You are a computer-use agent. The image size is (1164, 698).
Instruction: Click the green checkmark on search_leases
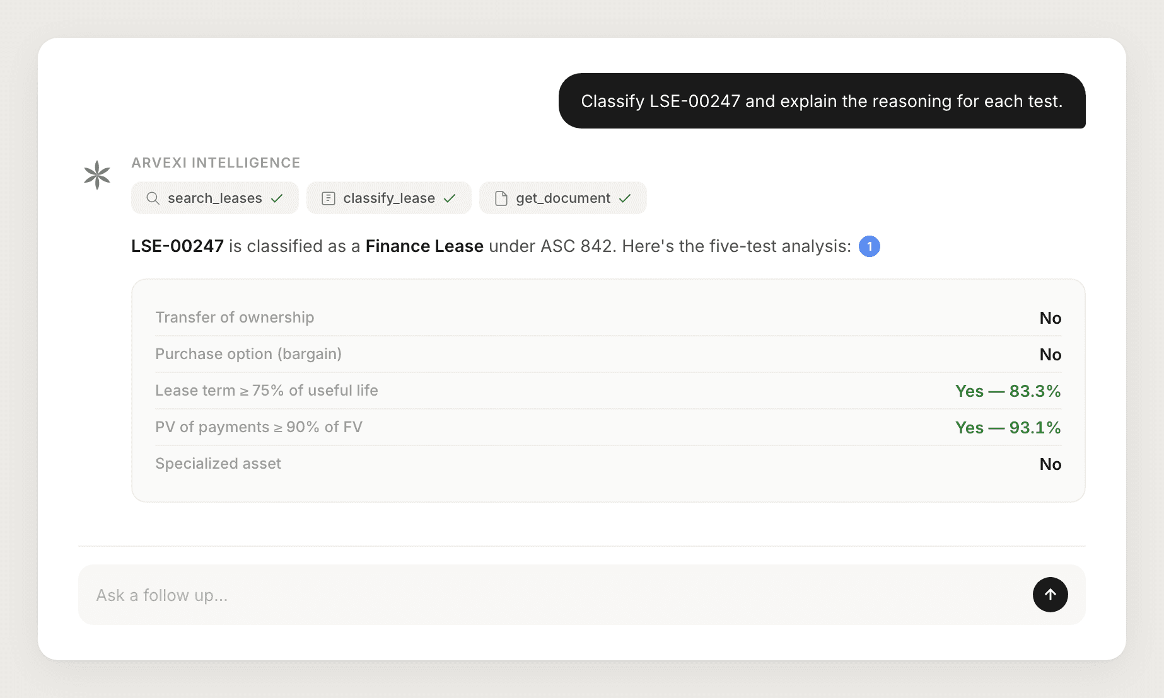click(x=276, y=198)
